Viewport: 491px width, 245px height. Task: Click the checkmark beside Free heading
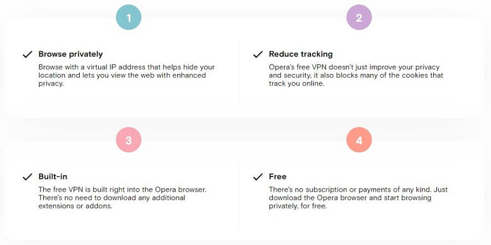(258, 177)
